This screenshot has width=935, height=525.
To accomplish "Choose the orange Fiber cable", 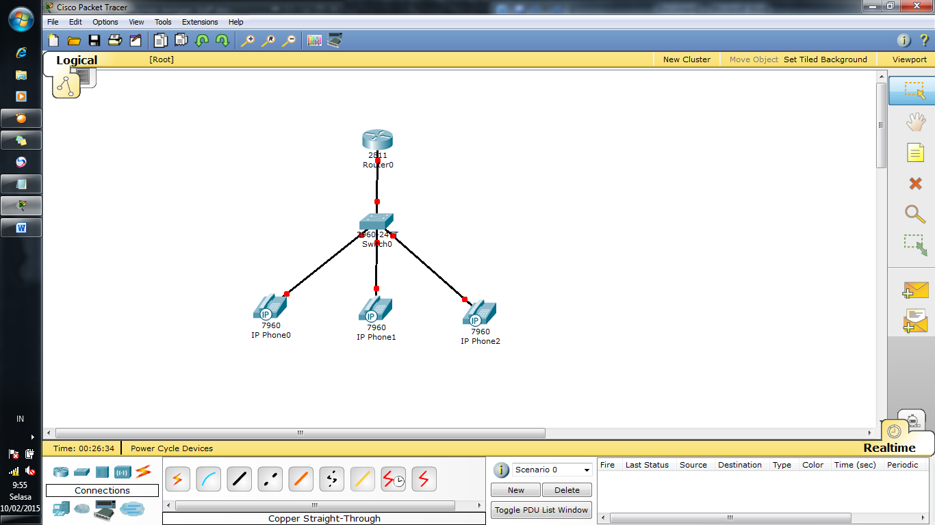I will [300, 479].
